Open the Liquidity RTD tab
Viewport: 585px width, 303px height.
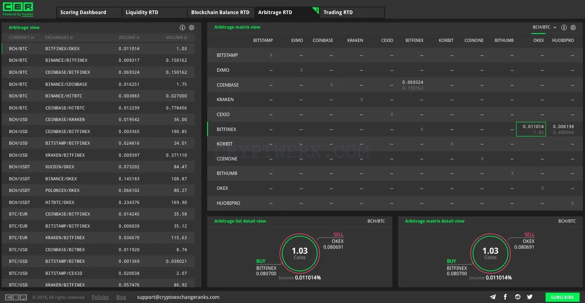point(154,12)
